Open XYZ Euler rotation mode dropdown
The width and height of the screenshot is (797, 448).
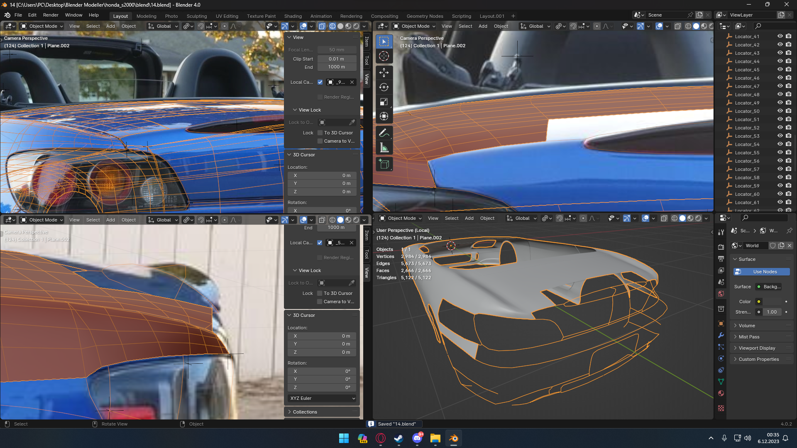322,398
